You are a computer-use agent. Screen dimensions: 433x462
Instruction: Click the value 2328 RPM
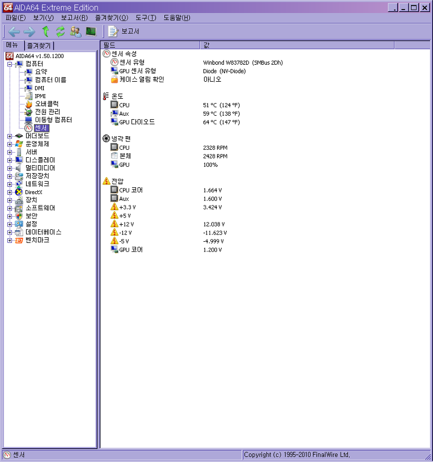coord(215,148)
